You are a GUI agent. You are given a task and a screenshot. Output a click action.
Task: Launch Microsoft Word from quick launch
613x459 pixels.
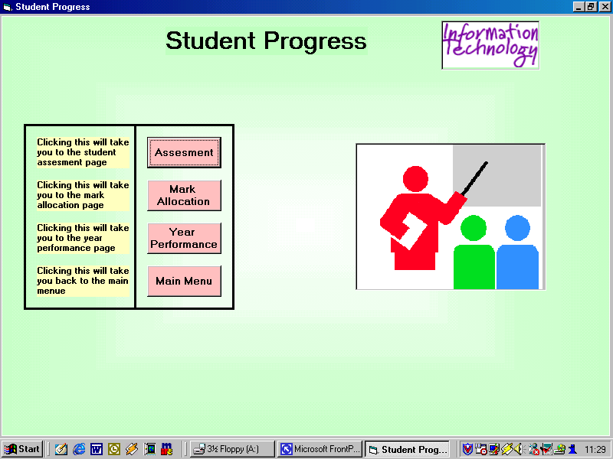97,449
